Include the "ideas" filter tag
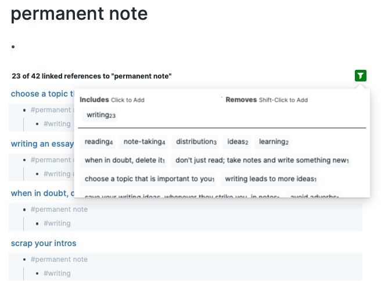 coord(238,142)
